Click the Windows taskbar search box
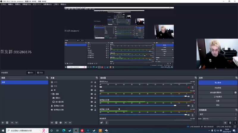This screenshot has width=238, height=133. click(x=27, y=130)
